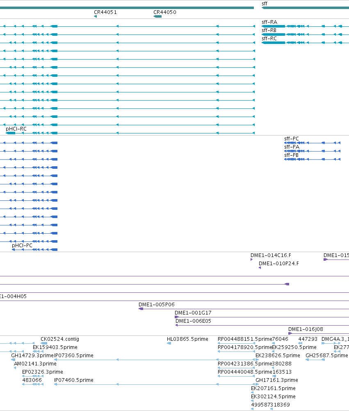Click the IP07360.5prime EST label
349x411 pixels.
74,356
